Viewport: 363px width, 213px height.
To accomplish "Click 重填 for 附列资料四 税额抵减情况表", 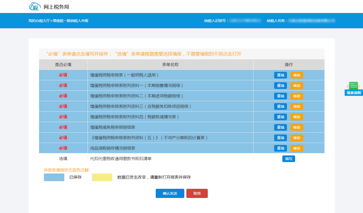I will click(280, 117).
